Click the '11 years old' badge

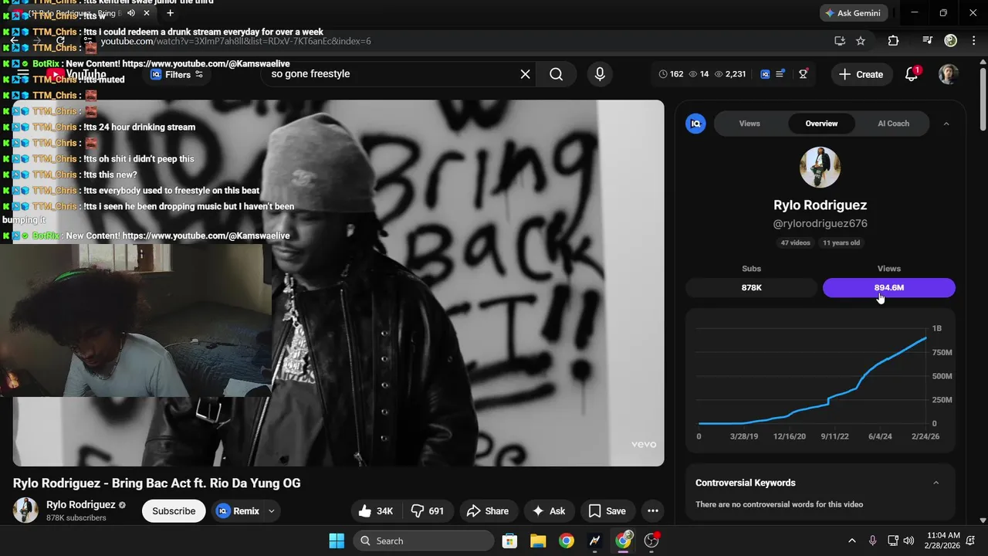pos(841,242)
